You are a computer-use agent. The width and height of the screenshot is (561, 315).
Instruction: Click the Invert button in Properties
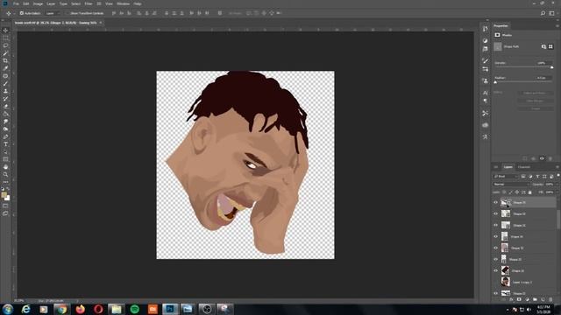[536, 108]
